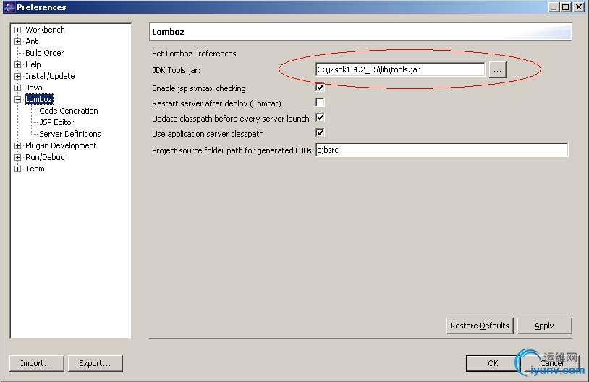Select Java preferences category

point(34,88)
